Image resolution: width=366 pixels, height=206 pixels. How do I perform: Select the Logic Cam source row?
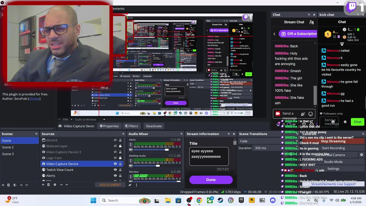pyautogui.click(x=82, y=158)
